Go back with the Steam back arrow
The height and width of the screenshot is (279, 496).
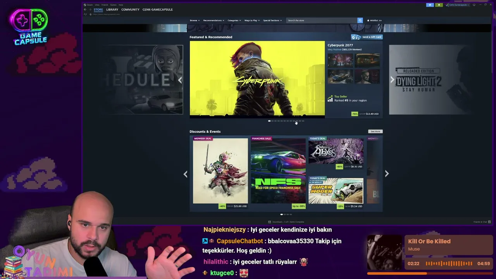coord(85,9)
